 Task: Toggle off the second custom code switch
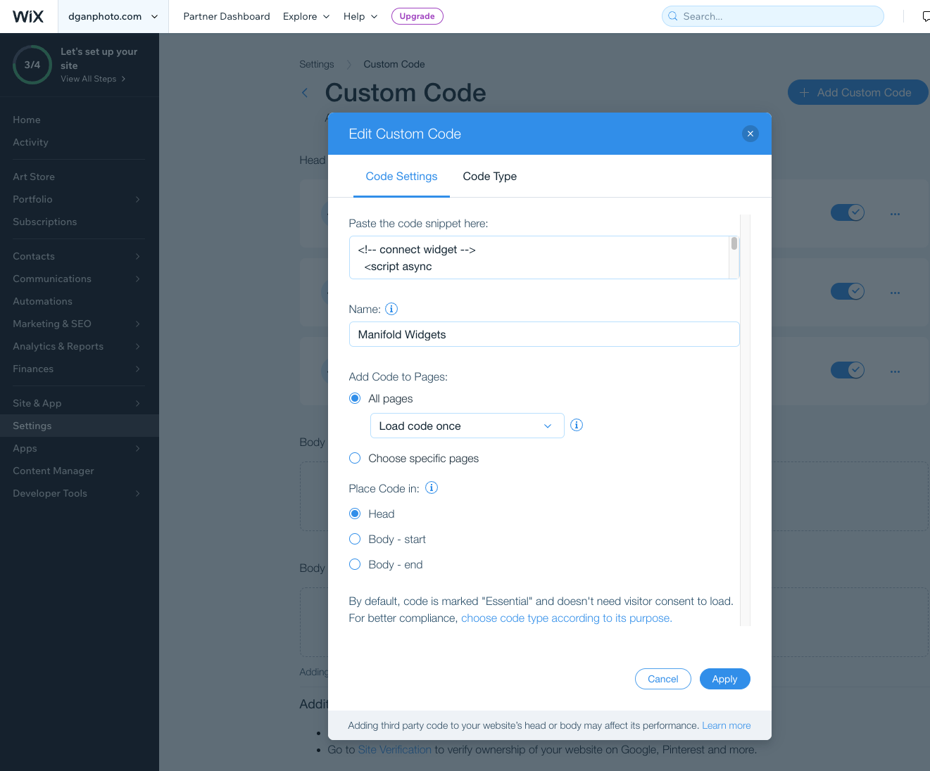coord(848,291)
